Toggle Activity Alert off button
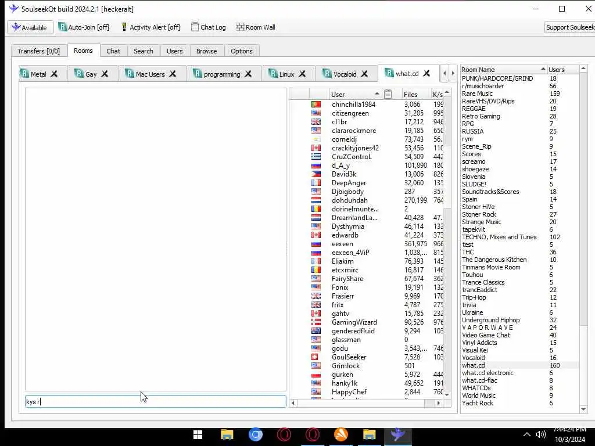 (x=150, y=27)
